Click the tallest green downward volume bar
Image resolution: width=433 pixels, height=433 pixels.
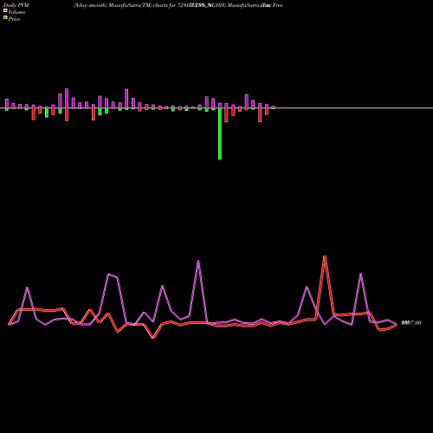pyautogui.click(x=220, y=133)
